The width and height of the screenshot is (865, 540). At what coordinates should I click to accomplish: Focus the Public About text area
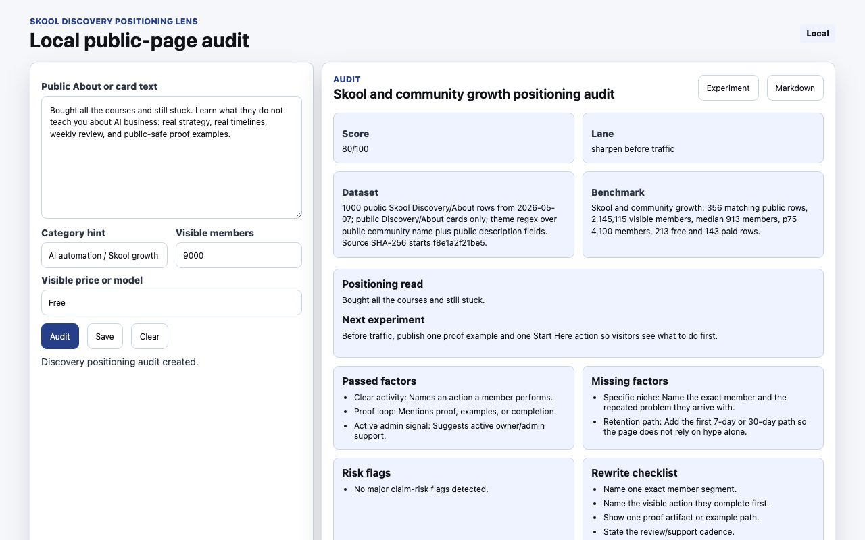pyautogui.click(x=172, y=157)
